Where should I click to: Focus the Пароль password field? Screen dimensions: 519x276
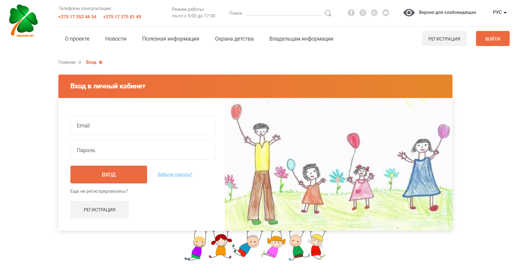pyautogui.click(x=143, y=150)
